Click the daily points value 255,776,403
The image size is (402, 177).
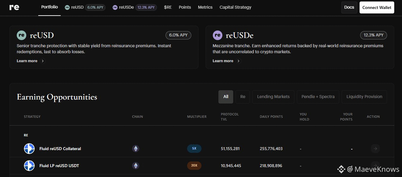(271, 149)
